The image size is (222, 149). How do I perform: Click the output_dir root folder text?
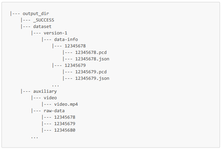tap(36, 14)
